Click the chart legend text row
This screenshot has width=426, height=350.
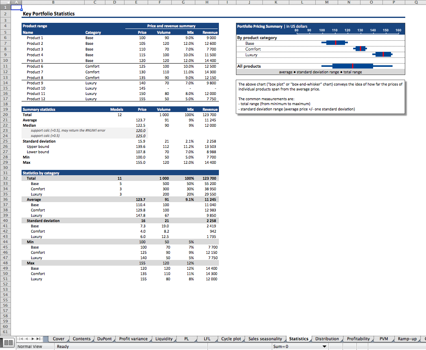[x=320, y=72]
